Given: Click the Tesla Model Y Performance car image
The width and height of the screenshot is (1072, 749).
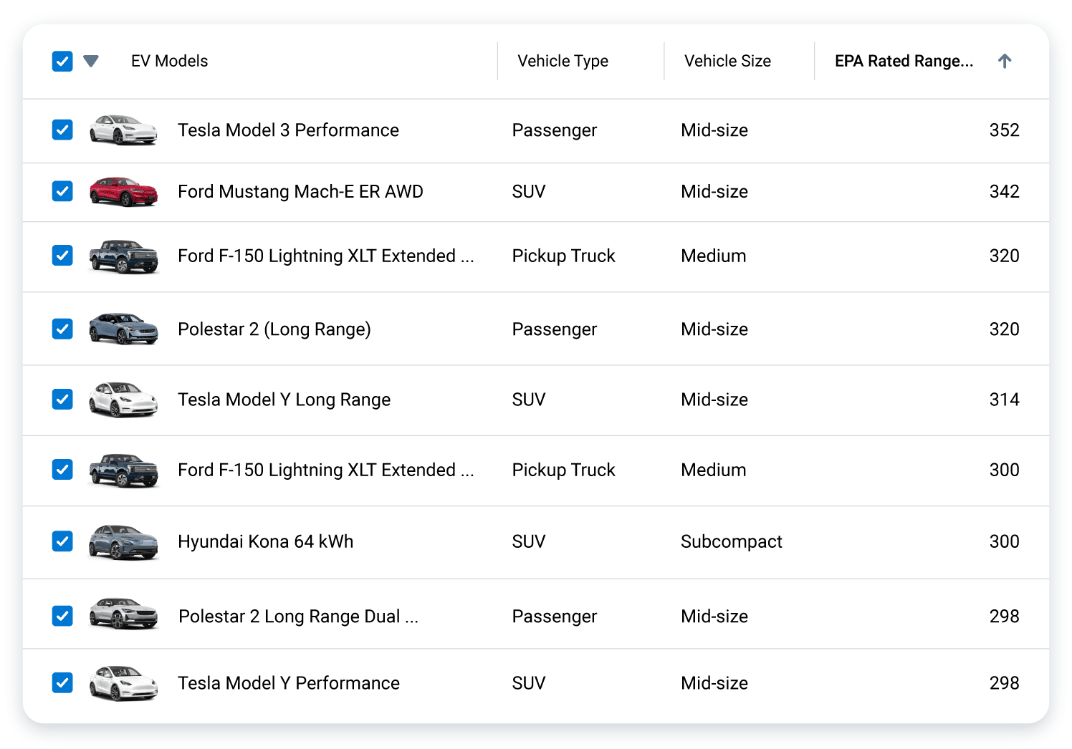Looking at the screenshot, I should click(123, 684).
